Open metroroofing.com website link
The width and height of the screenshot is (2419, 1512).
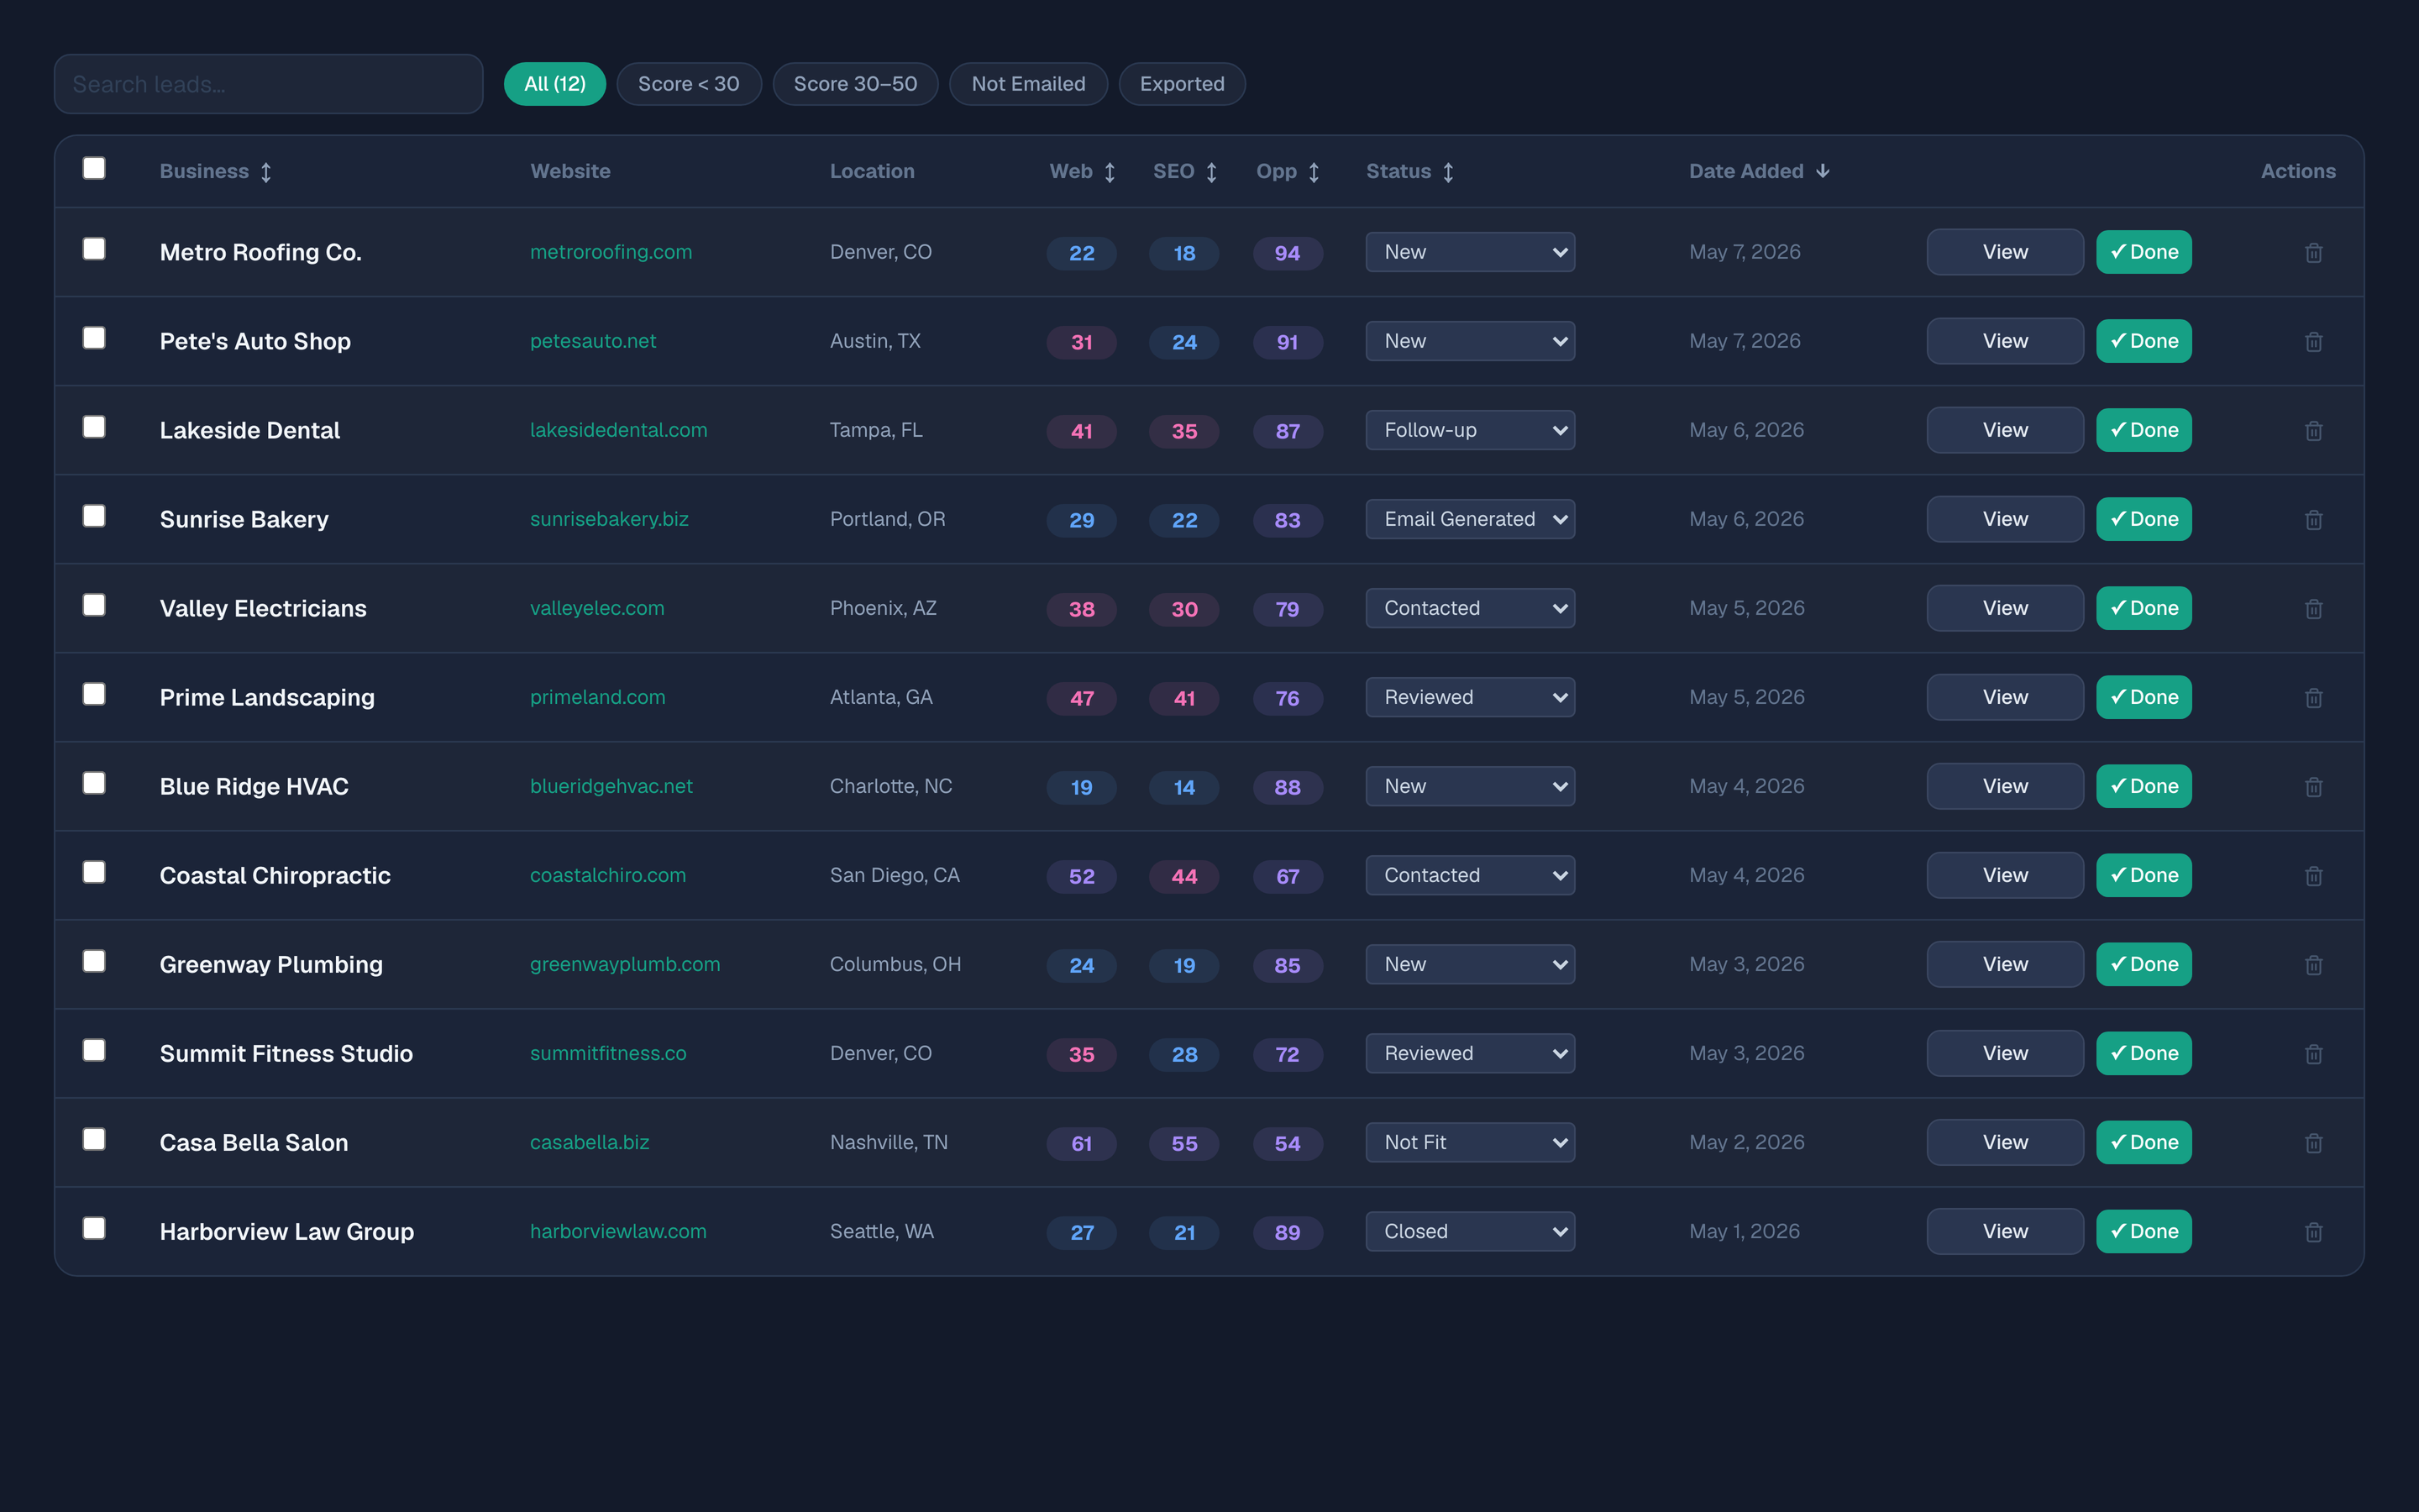(x=611, y=252)
